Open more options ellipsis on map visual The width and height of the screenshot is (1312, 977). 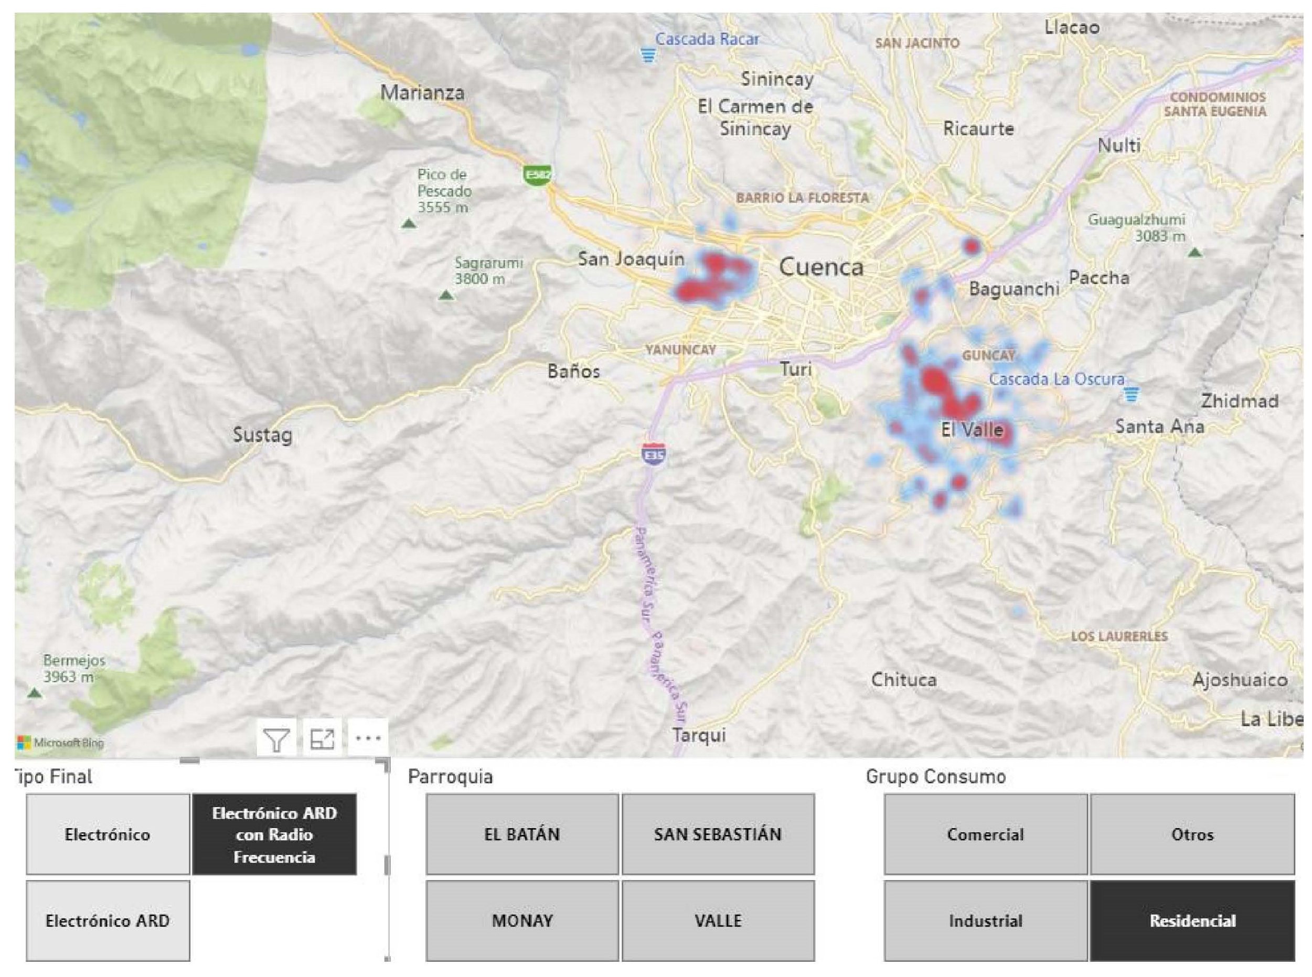(x=368, y=738)
